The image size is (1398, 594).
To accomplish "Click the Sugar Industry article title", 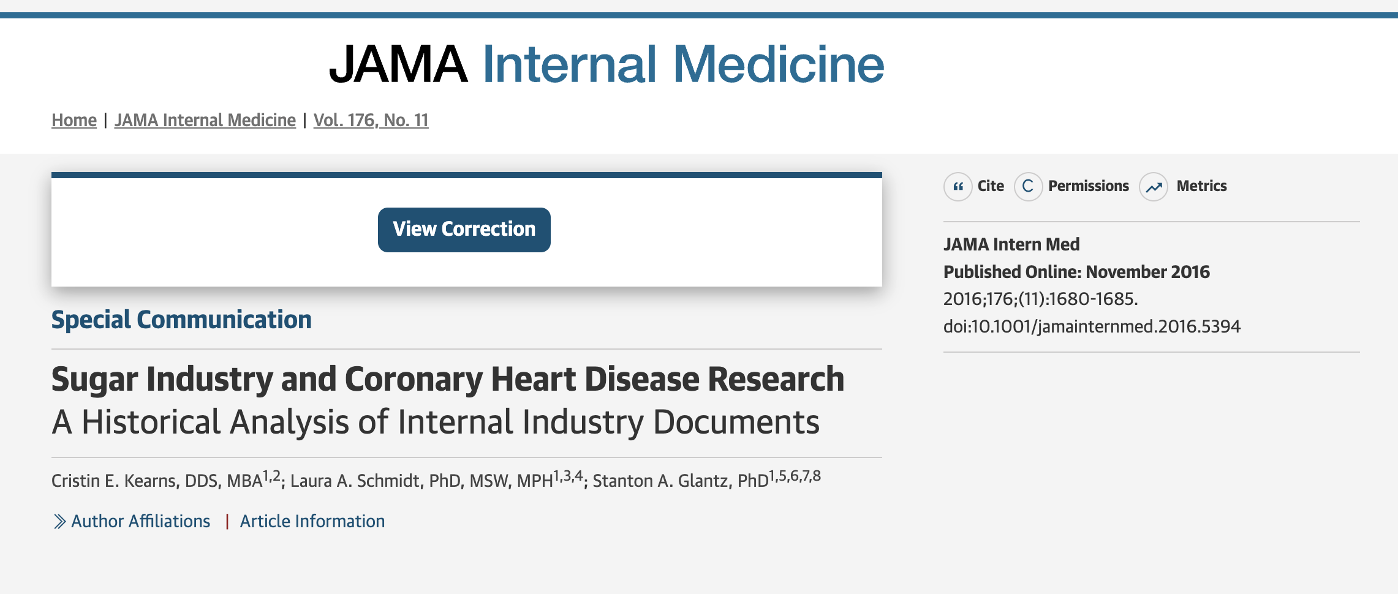I will tap(448, 379).
